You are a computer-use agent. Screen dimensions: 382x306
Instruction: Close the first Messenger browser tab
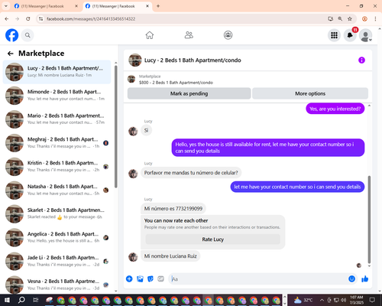(x=76, y=6)
